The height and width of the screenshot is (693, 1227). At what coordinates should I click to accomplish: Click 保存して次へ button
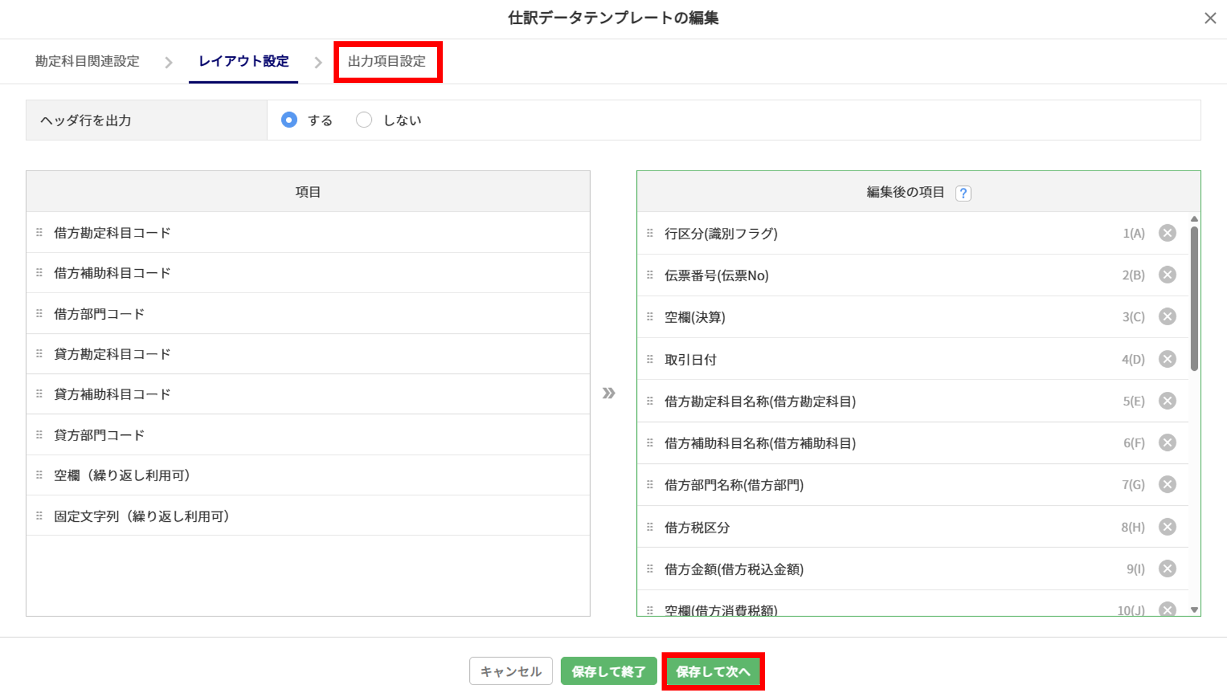click(x=713, y=671)
